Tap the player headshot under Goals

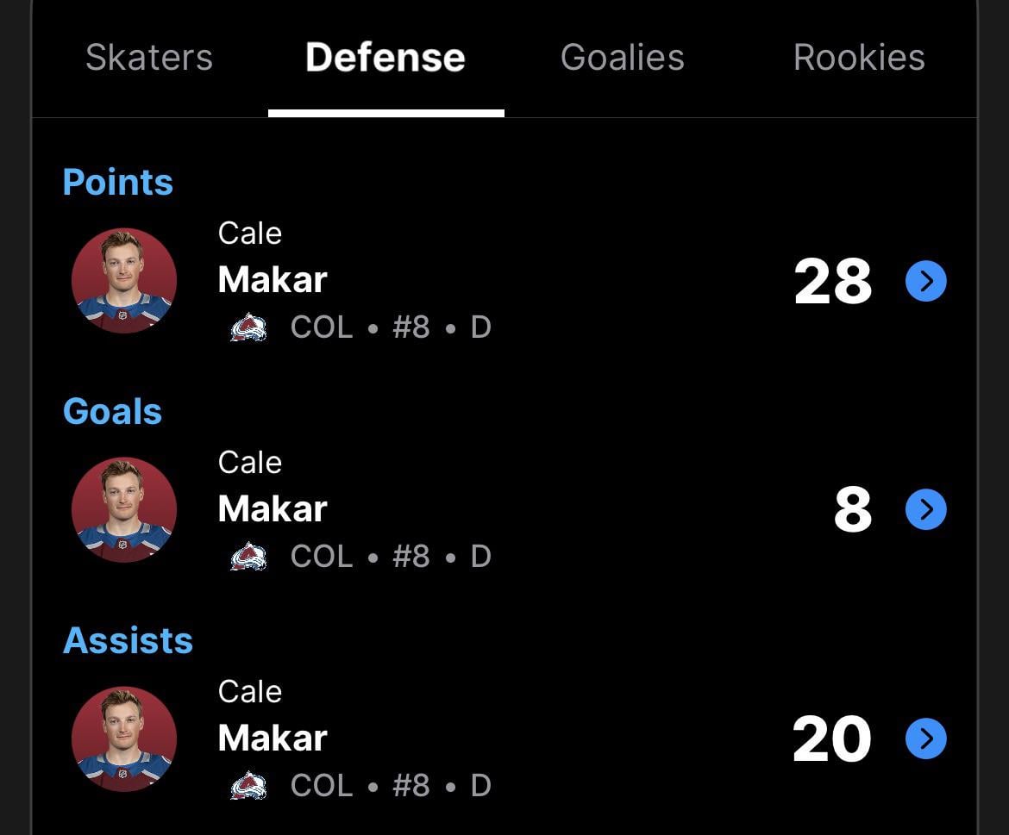124,510
